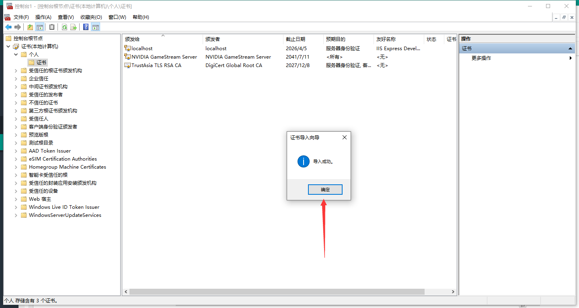
Task: Select the TrustAsia TLS RSA CA certificate icon
Action: [x=127, y=65]
